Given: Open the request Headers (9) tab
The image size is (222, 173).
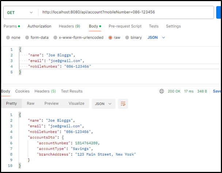Looking at the screenshot, I should point(69,26).
